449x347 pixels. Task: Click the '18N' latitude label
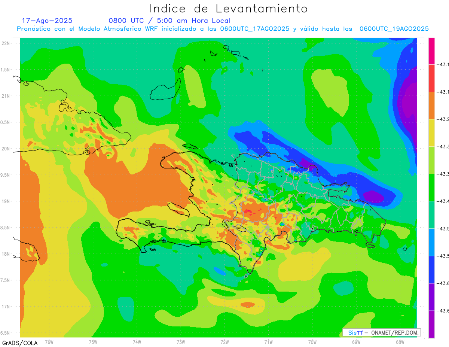[x=6, y=254]
